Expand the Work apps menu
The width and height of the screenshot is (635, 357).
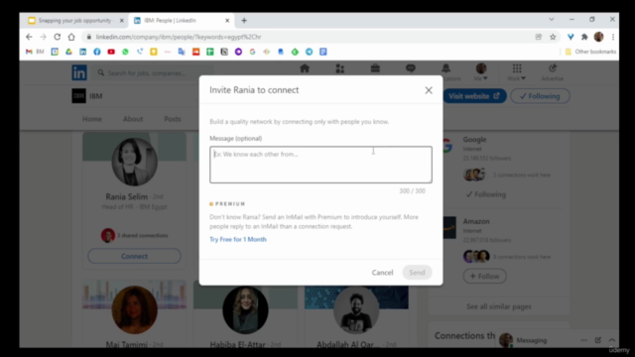(517, 72)
